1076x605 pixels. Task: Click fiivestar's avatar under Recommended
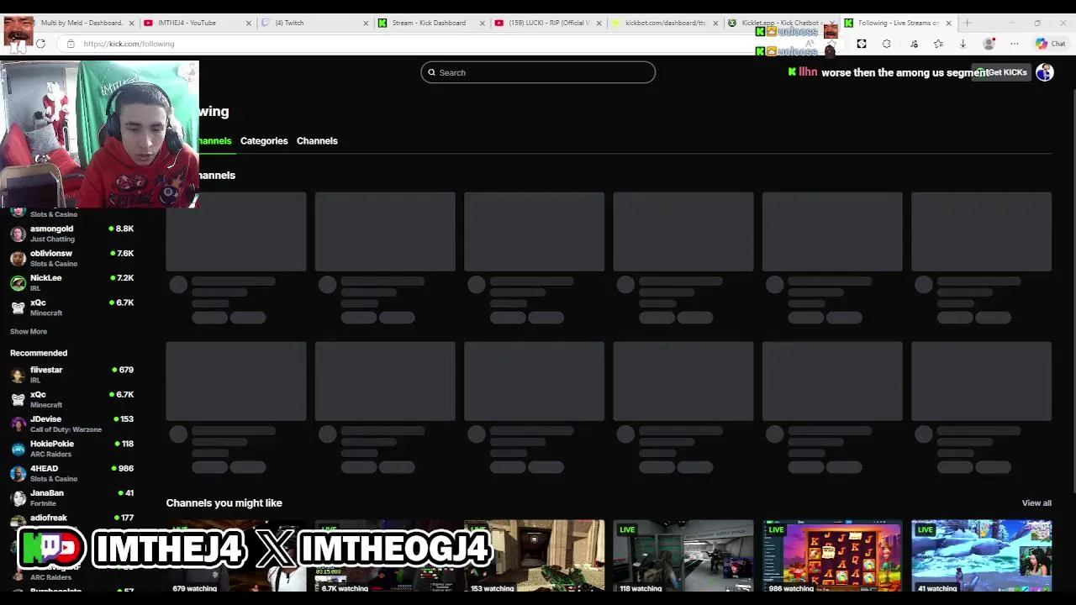click(x=18, y=375)
